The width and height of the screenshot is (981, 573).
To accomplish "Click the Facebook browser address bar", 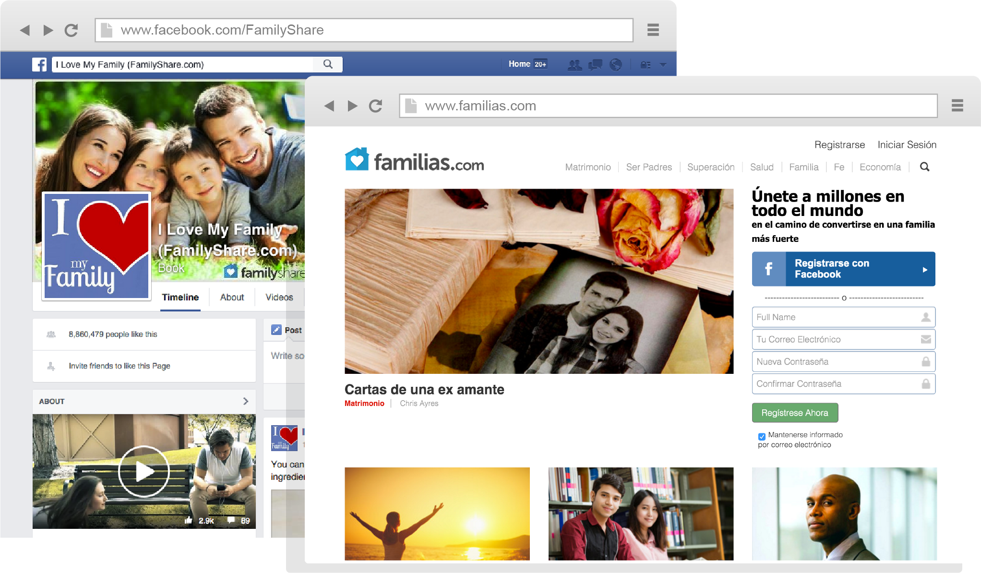I will pos(364,30).
